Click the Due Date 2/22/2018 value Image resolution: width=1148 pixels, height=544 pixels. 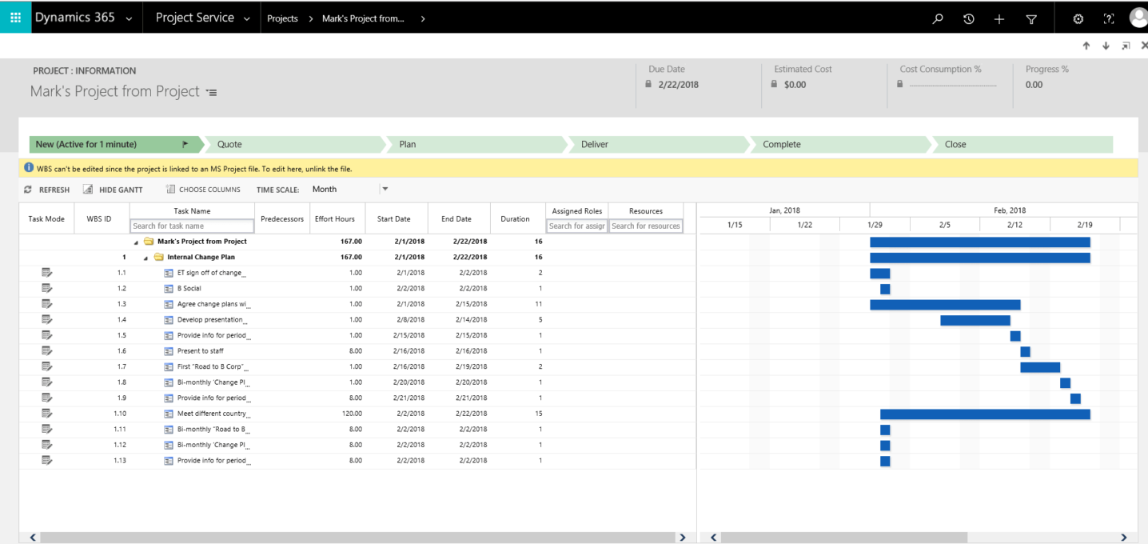[x=678, y=85]
